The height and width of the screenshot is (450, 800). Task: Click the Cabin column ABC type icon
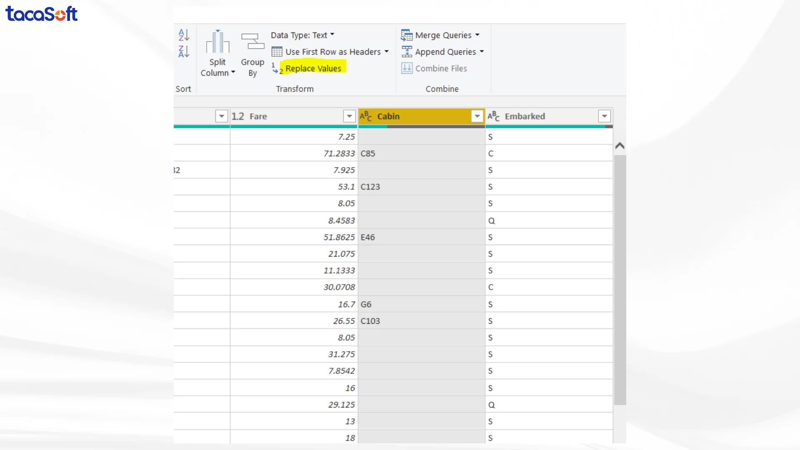[365, 116]
